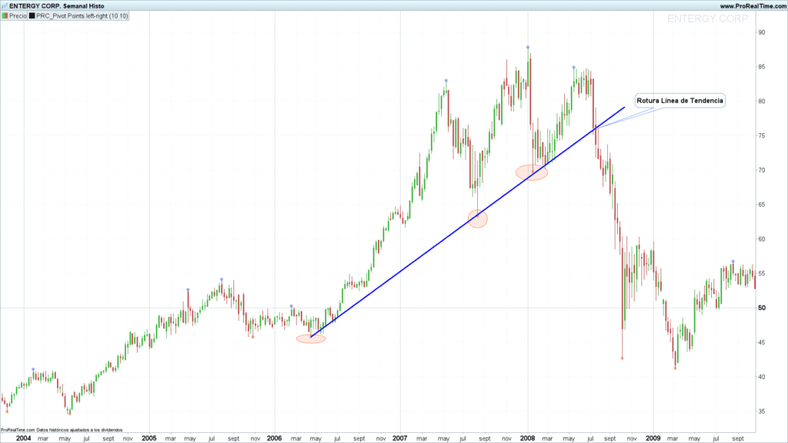Click the 50 price level on the scale
Image resolution: width=788 pixels, height=443 pixels.
762,308
